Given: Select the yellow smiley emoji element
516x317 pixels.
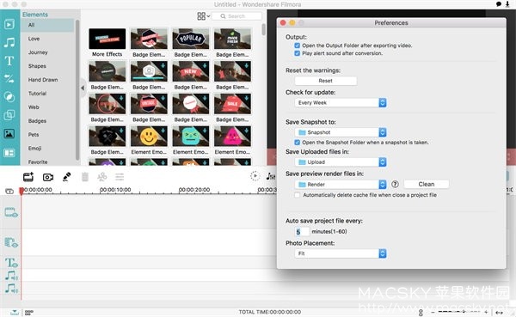Looking at the screenshot, I should coord(149,137).
